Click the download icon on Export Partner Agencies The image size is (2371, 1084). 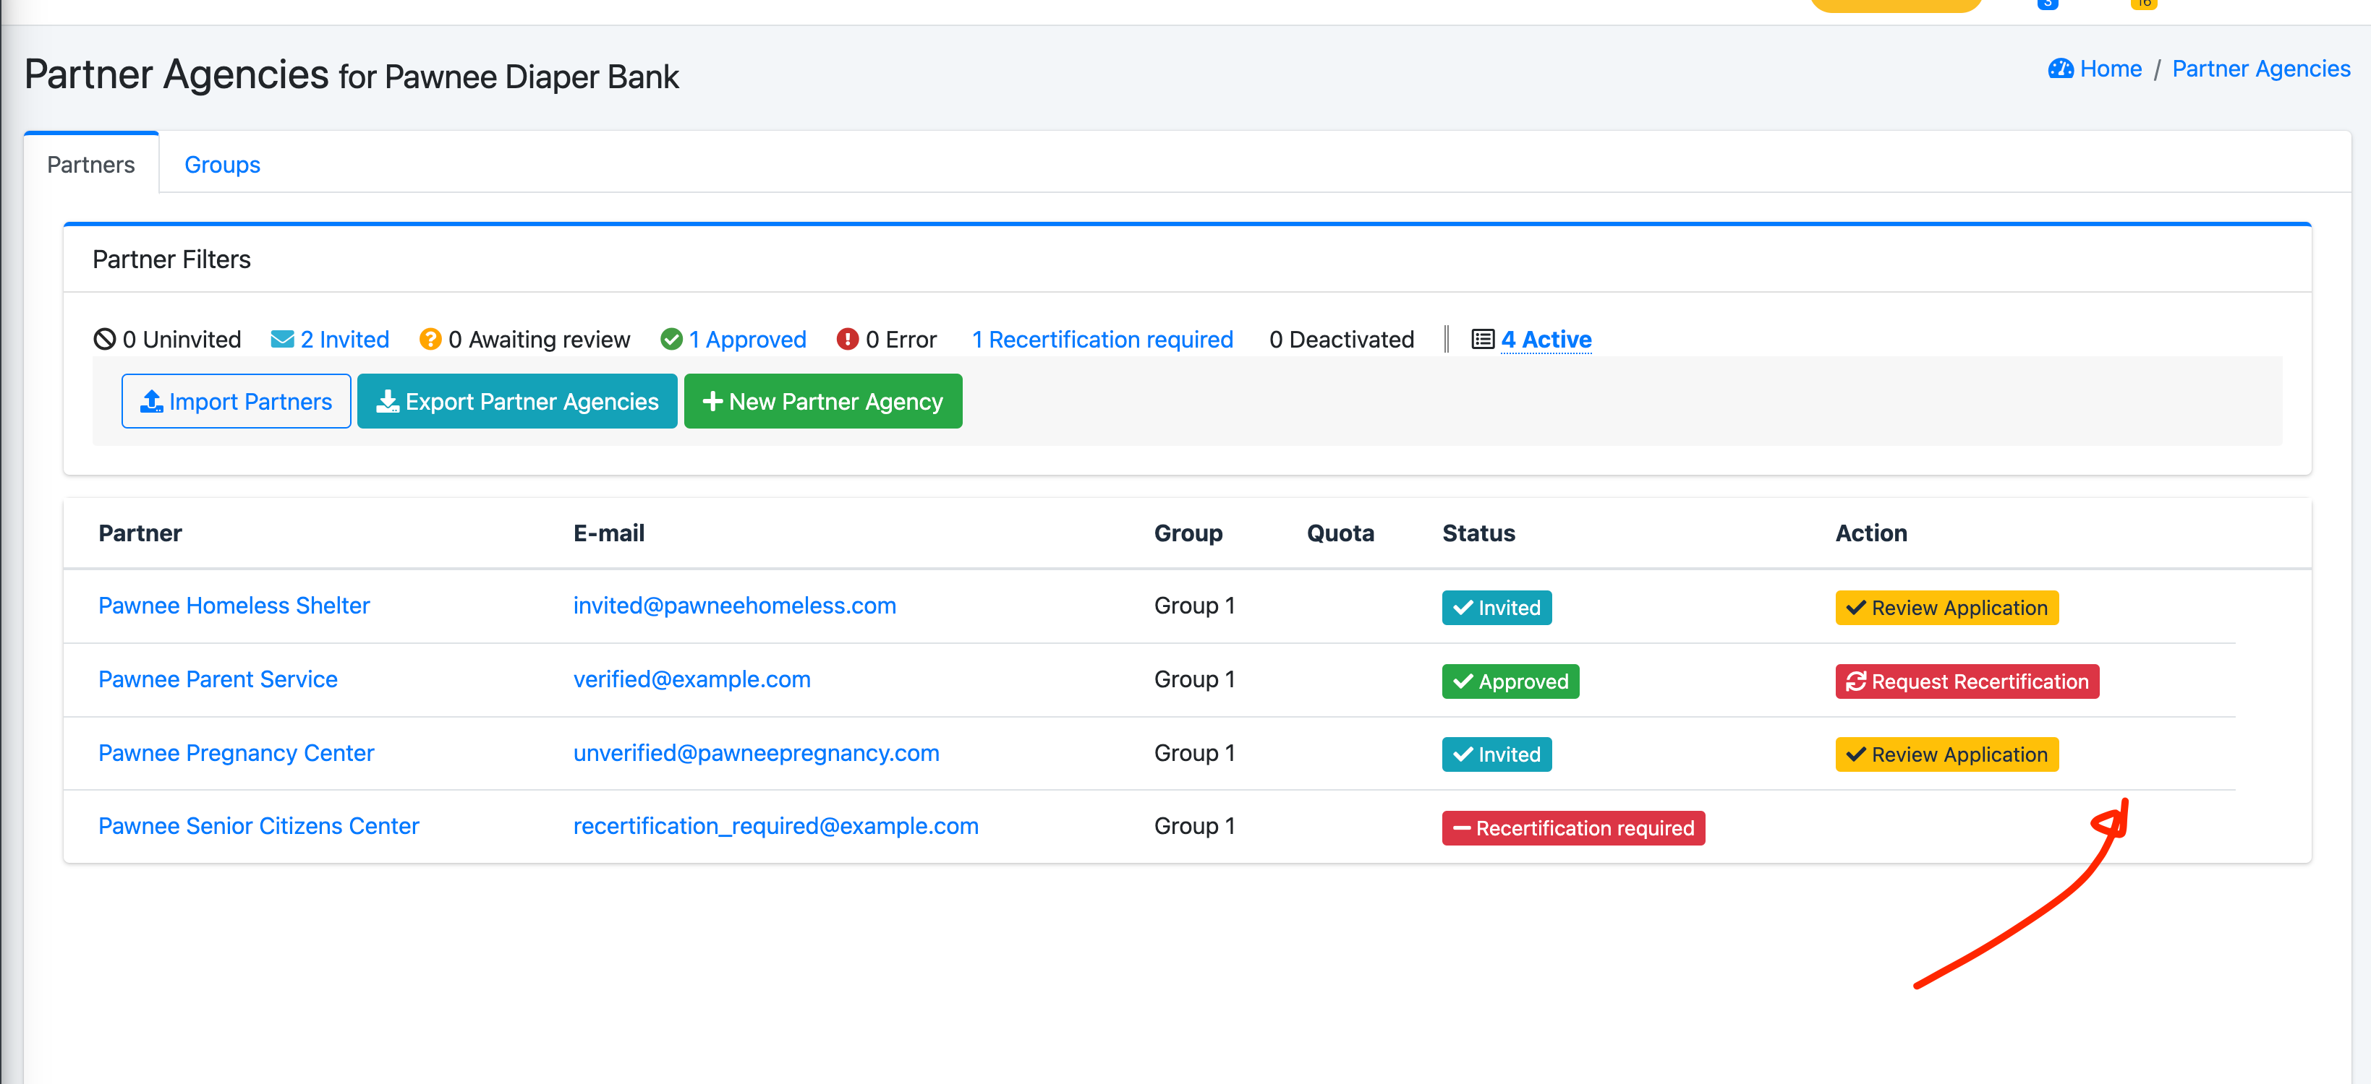[x=388, y=401]
